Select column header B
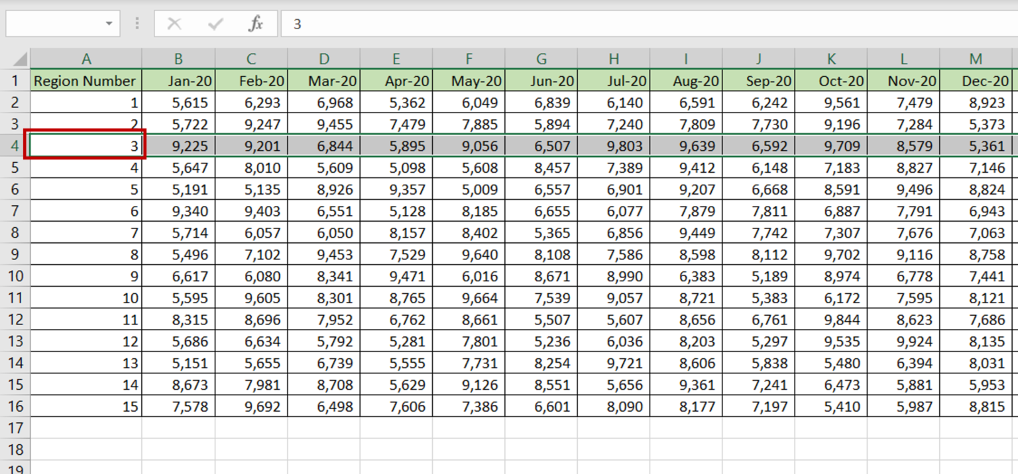Screen dimensions: 1018x474 click(x=178, y=58)
